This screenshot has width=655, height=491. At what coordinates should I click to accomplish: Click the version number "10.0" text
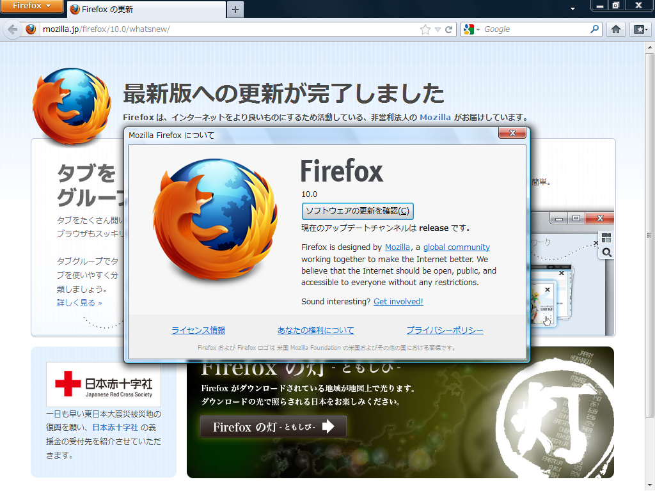coord(309,194)
